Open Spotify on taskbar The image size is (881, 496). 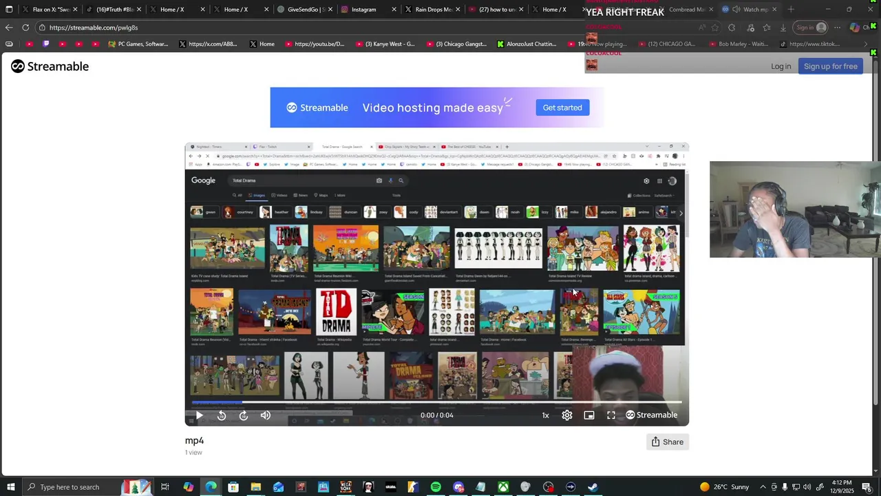pyautogui.click(x=436, y=487)
